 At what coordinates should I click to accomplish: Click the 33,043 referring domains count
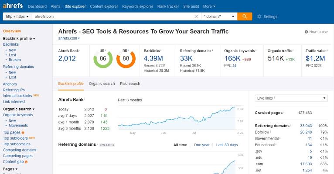point(306,126)
